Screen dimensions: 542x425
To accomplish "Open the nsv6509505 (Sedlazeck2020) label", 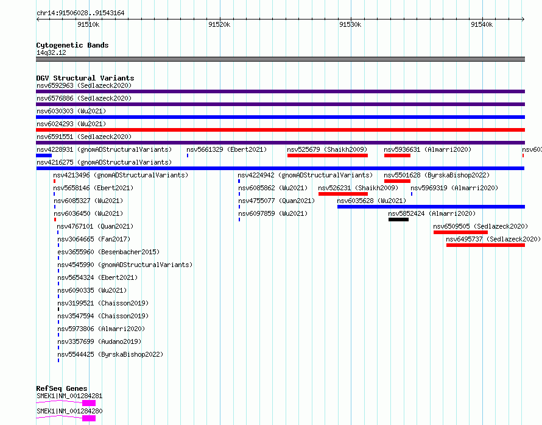I will pyautogui.click(x=480, y=226).
